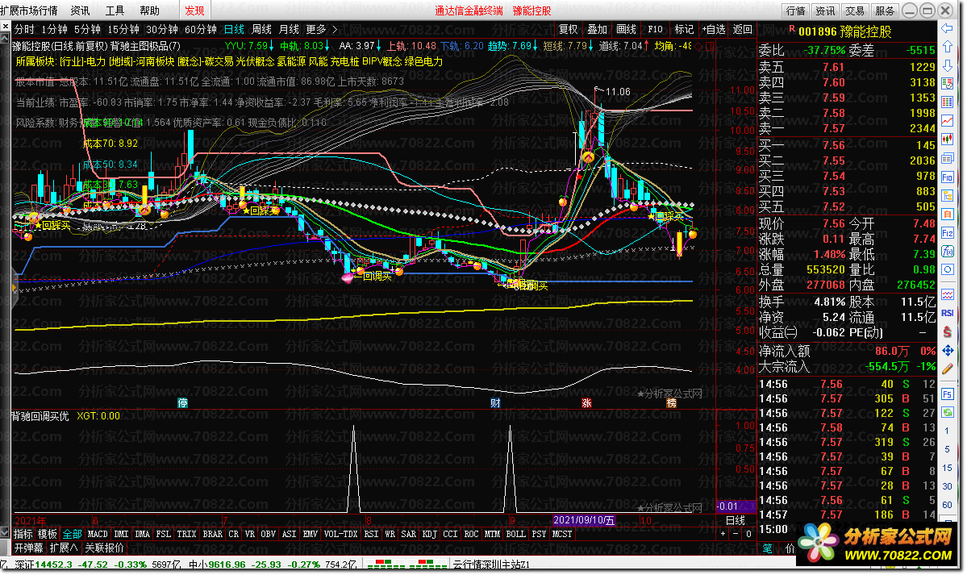The height and width of the screenshot is (575, 967).
Task: Switch to 60分钟 chart period
Action: [201, 29]
